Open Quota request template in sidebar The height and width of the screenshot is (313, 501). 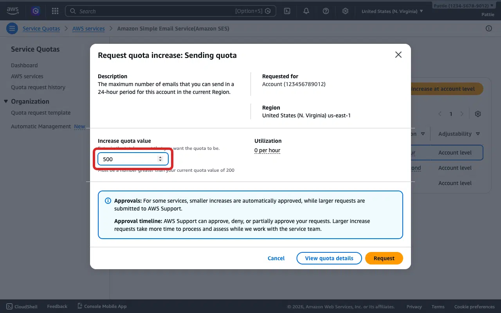point(41,113)
